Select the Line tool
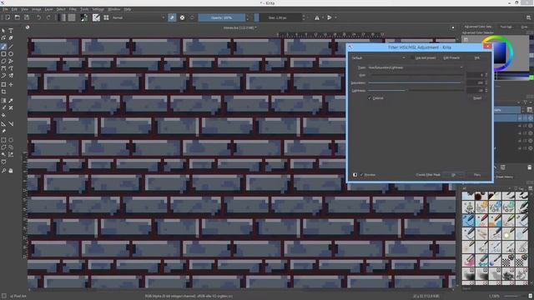Image resolution: width=534 pixels, height=300 pixels. pos(11,47)
